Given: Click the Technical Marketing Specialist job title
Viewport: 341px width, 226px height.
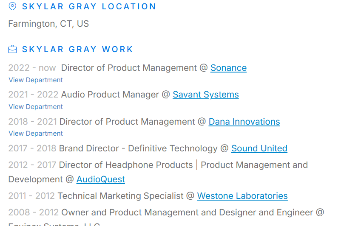Looking at the screenshot, I should [121, 196].
